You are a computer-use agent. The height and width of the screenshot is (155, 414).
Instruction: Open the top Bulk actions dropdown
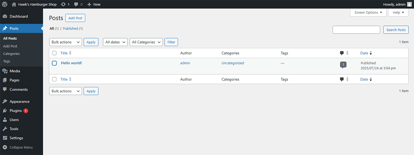(x=66, y=42)
